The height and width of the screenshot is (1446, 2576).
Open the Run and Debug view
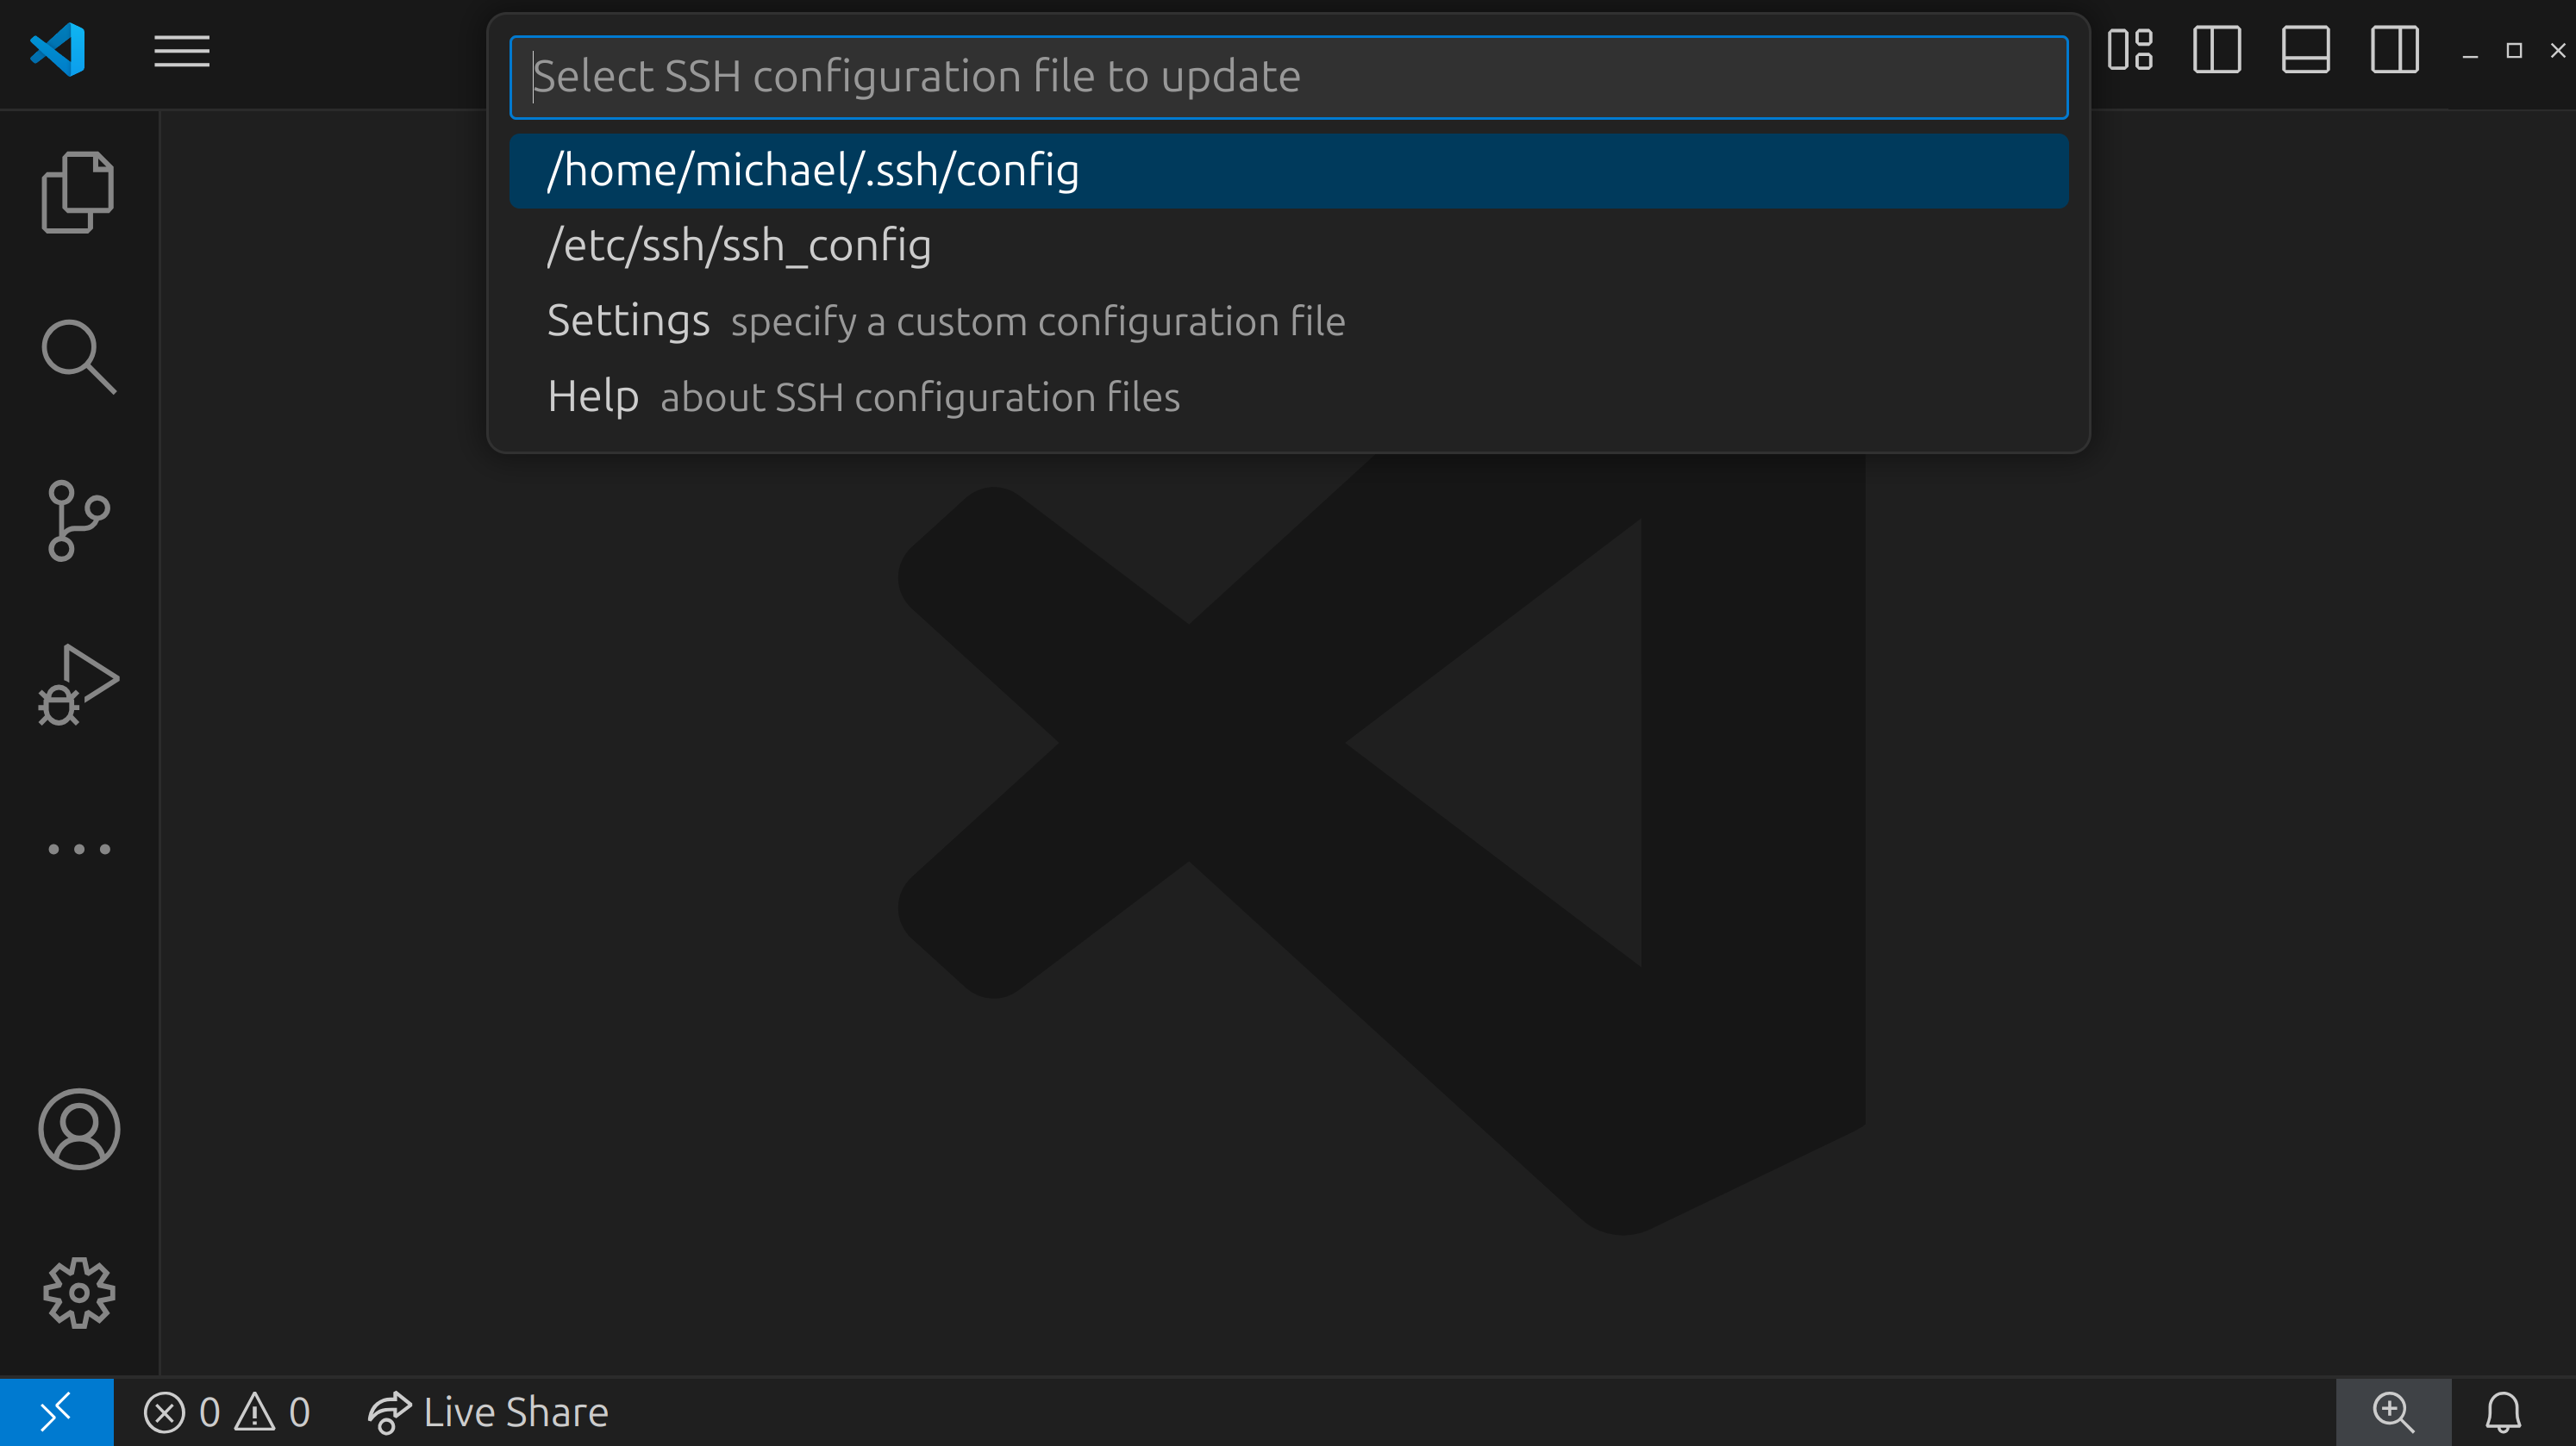click(78, 684)
